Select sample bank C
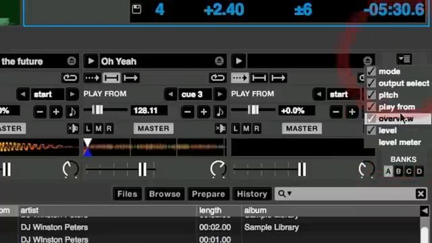Image resolution: width=432 pixels, height=243 pixels. pyautogui.click(x=409, y=171)
